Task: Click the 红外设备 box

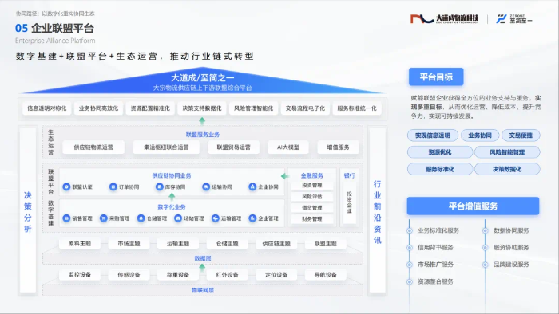Action: (228, 274)
